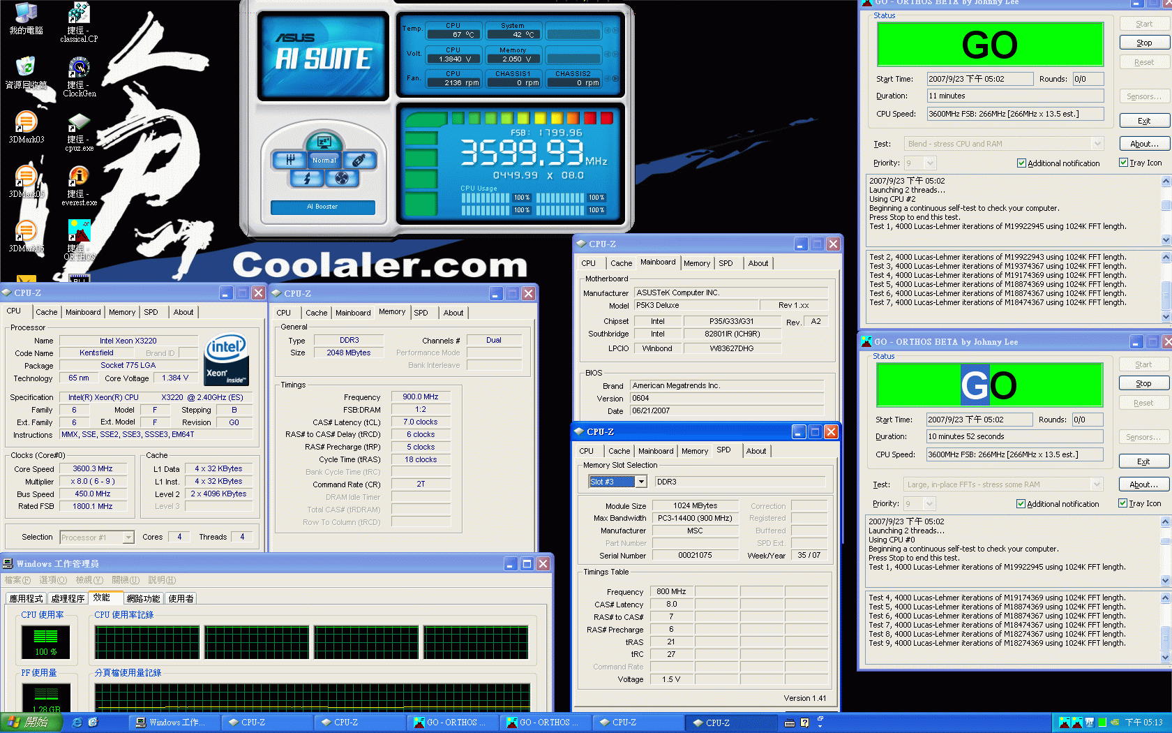The height and width of the screenshot is (733, 1172).
Task: Click the green CPU meter tray icon
Action: (x=1102, y=723)
